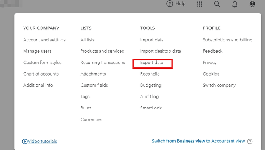Select Import desktop data
Viewport: 265px width, 150px height.
tap(160, 51)
